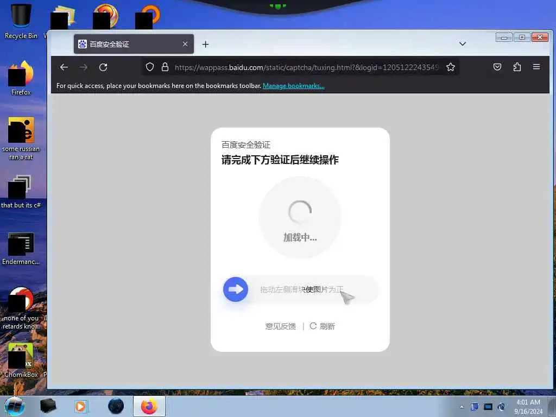Click the tray icon left of clock
556x417 pixels.
[501, 407]
